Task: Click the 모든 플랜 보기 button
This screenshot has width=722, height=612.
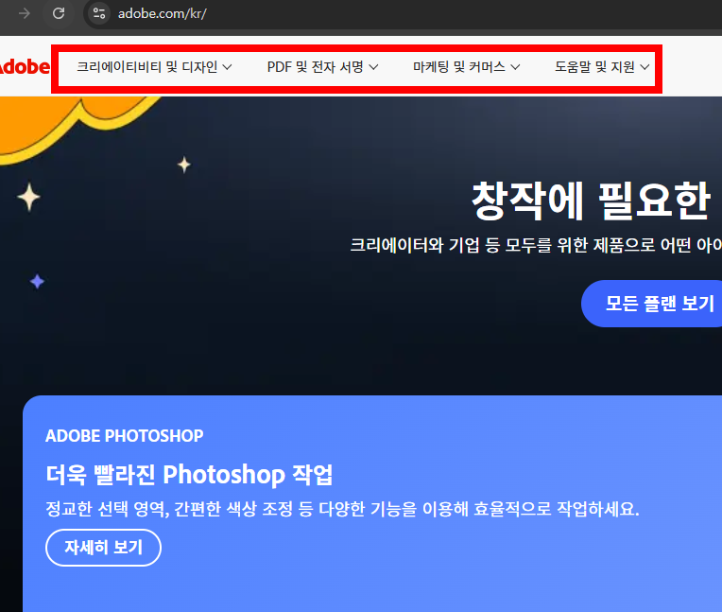Action: pos(653,304)
